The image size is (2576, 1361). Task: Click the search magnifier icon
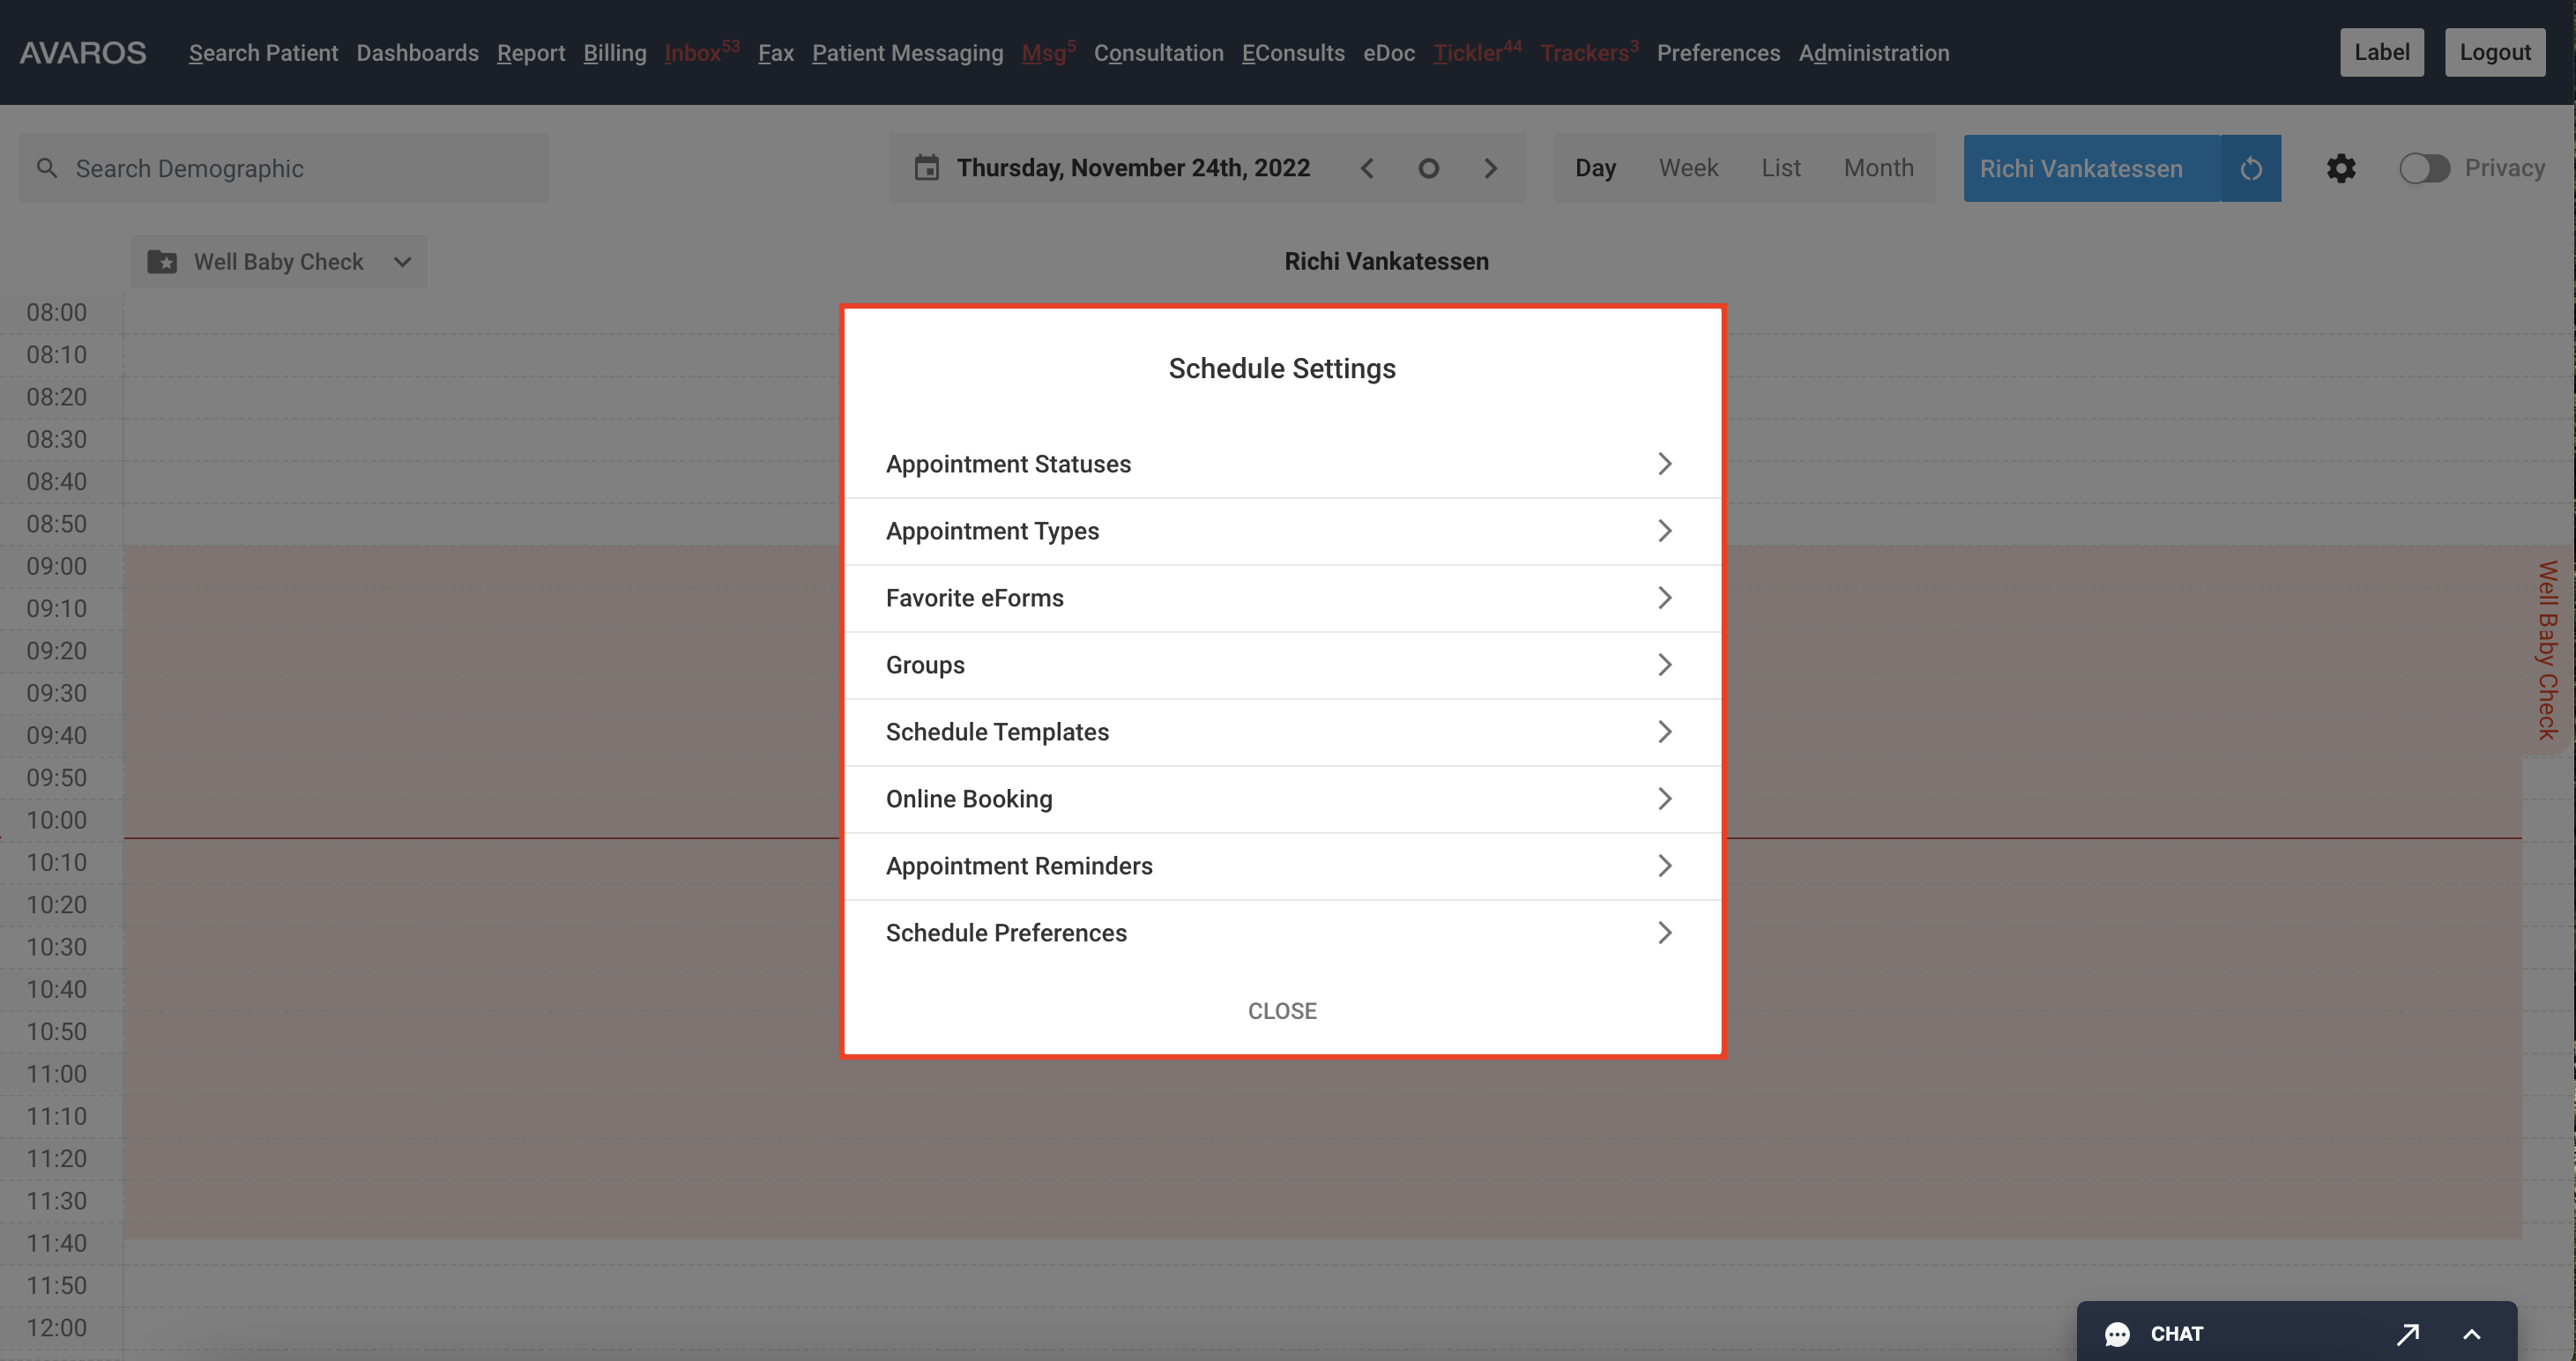[x=47, y=168]
